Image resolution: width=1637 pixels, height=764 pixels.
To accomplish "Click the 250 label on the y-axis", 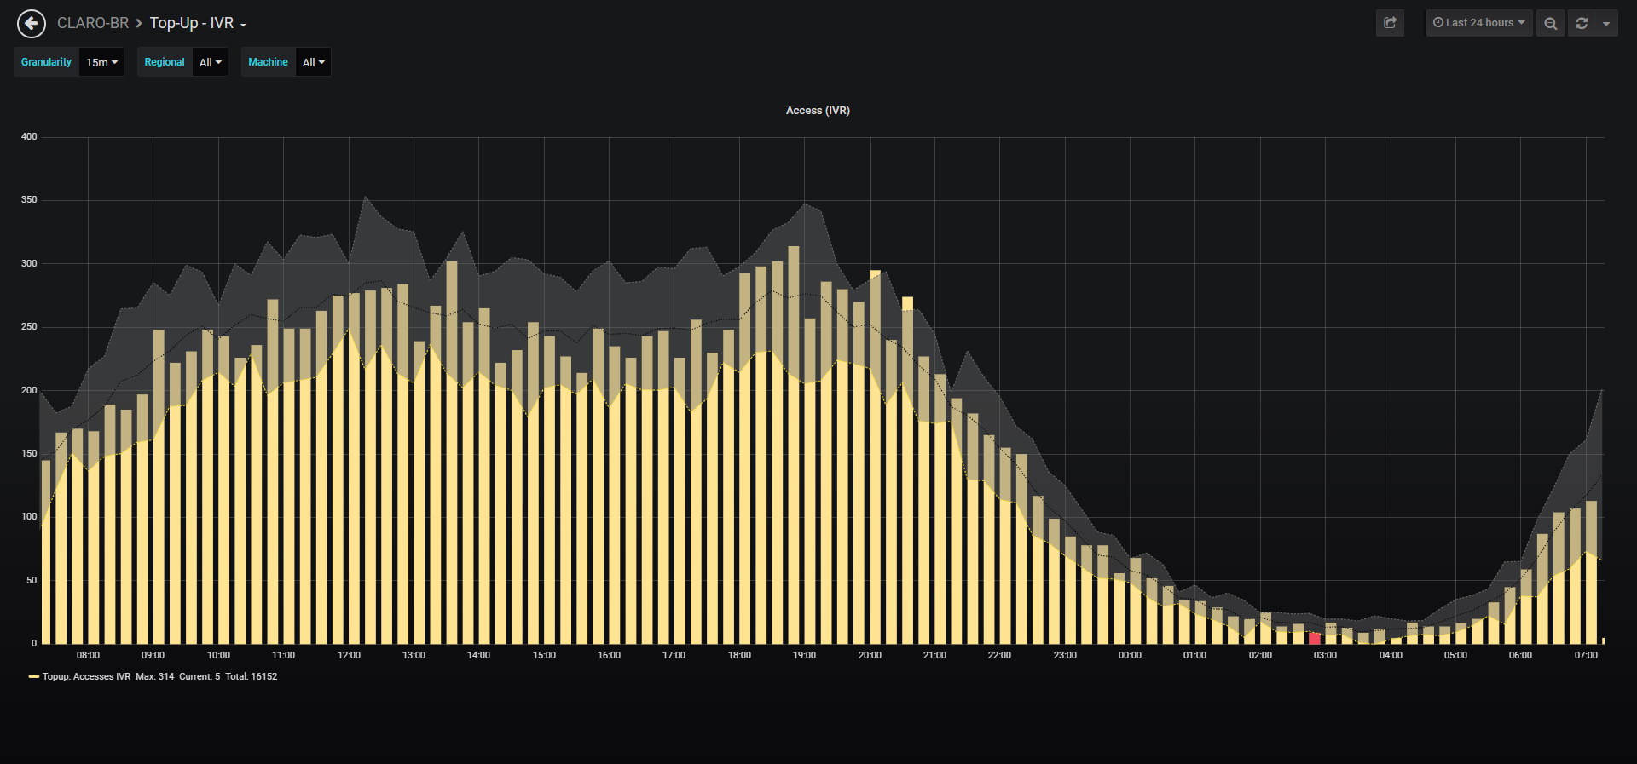I will (x=29, y=326).
